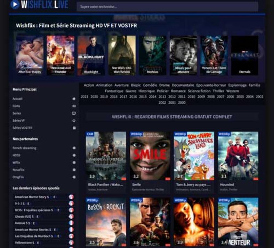Open the Menteur movie poster
This screenshot has width=274, height=248.
point(238,222)
